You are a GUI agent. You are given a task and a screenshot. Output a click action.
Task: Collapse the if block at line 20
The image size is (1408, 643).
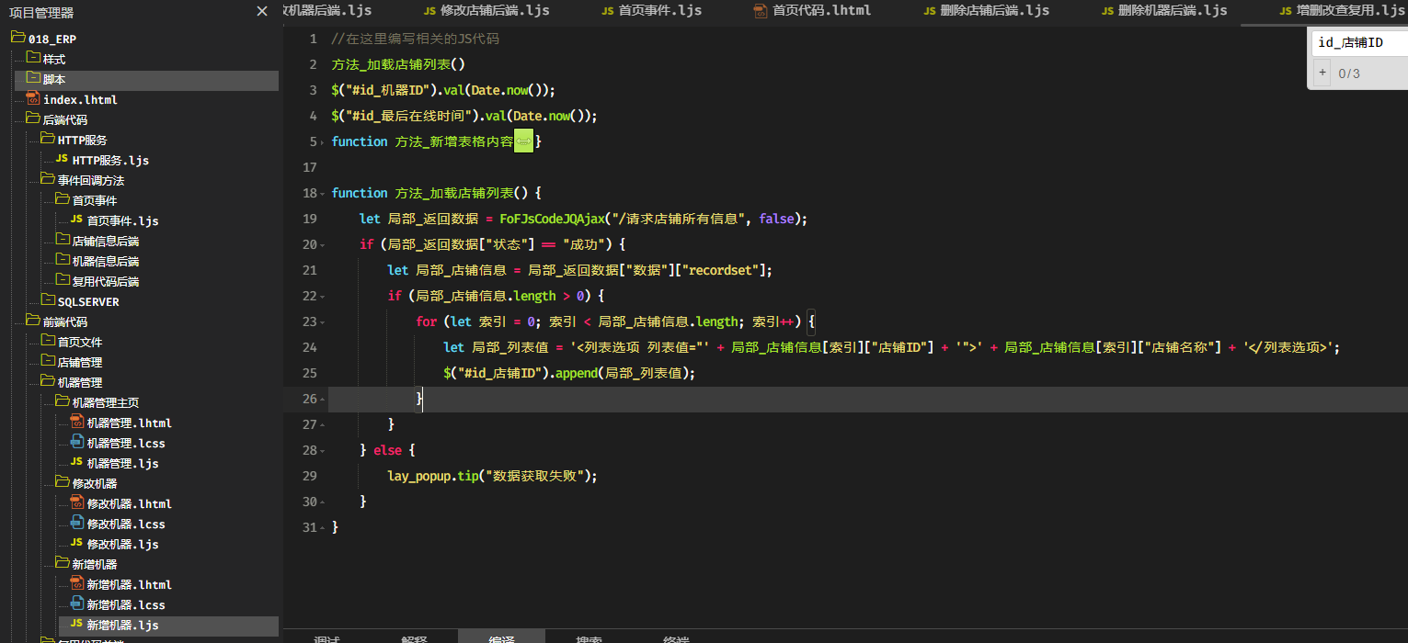pyautogui.click(x=322, y=245)
